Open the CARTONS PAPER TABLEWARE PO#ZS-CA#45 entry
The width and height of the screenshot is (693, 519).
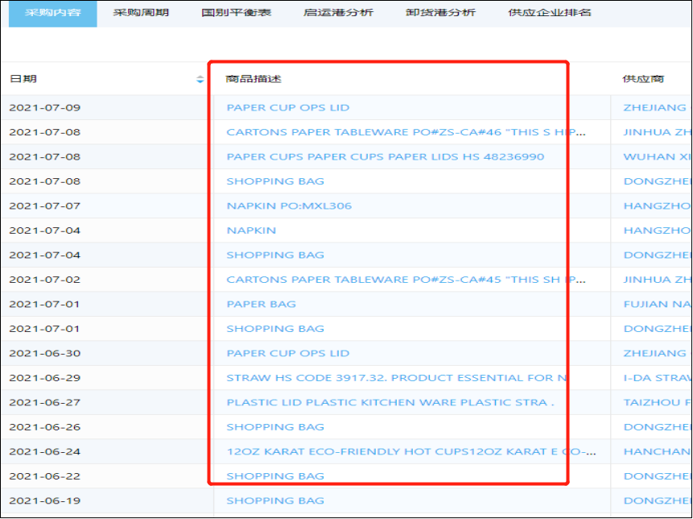click(406, 280)
